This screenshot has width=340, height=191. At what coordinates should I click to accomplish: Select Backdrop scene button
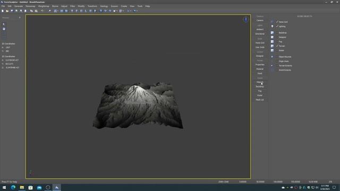point(260,86)
